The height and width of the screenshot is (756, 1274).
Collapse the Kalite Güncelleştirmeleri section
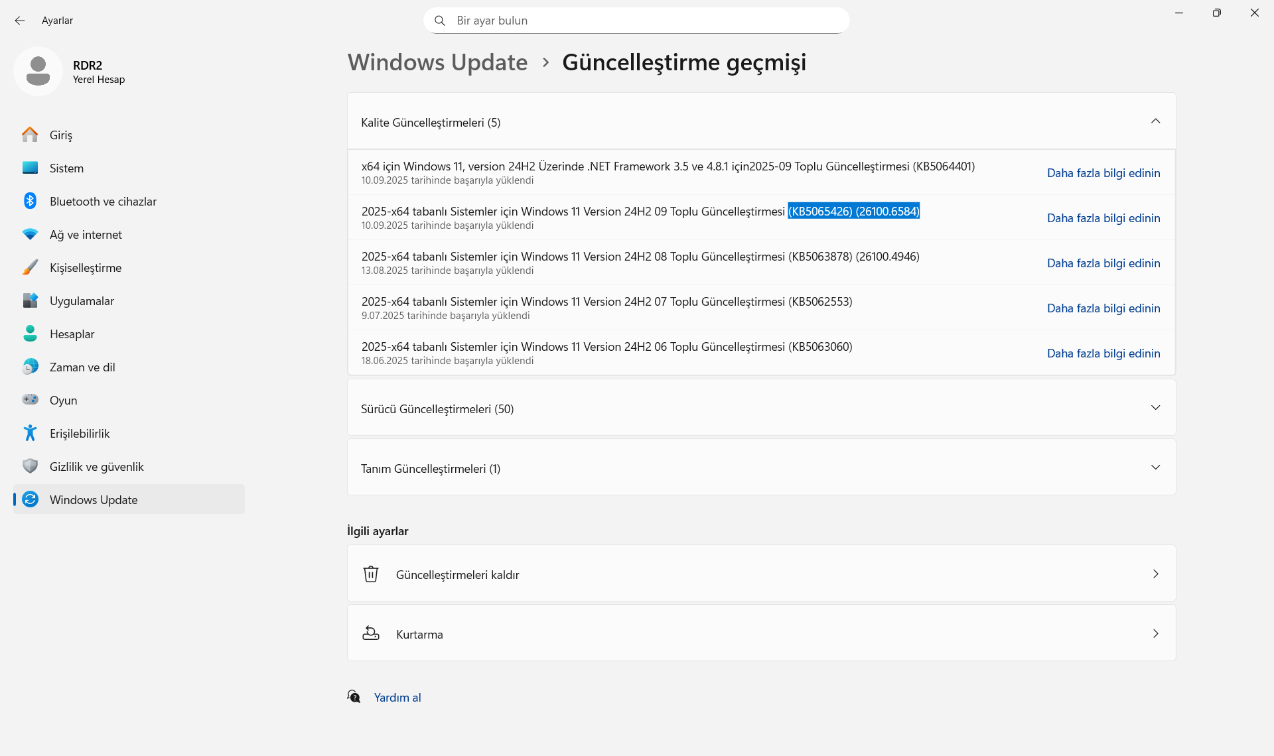[x=1155, y=121]
